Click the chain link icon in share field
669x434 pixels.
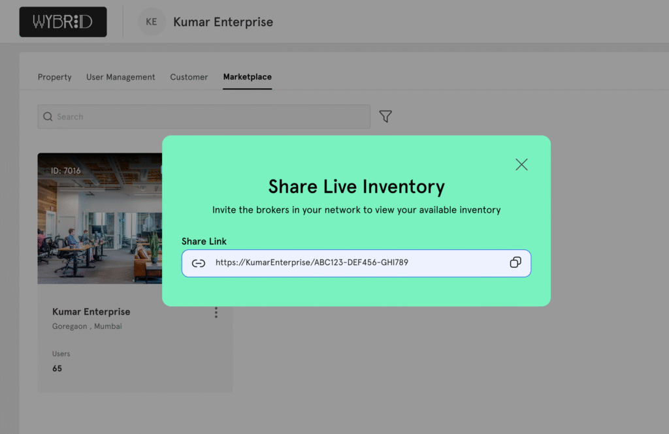click(x=199, y=263)
